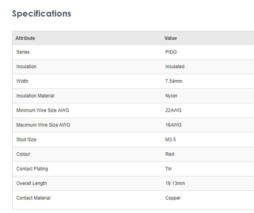Click the Stud Size label
Image resolution: width=254 pixels, height=213 pixels.
click(x=26, y=140)
